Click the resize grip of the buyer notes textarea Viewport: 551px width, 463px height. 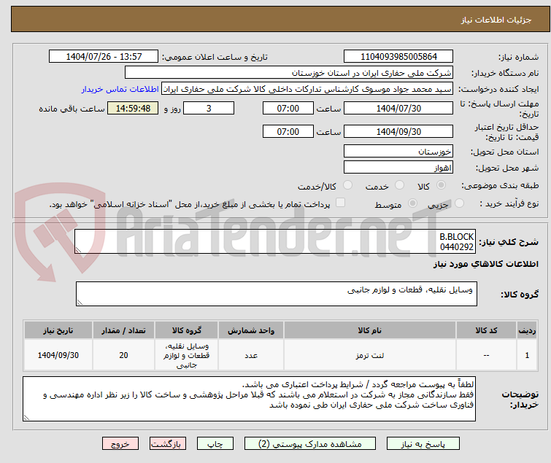(x=26, y=418)
